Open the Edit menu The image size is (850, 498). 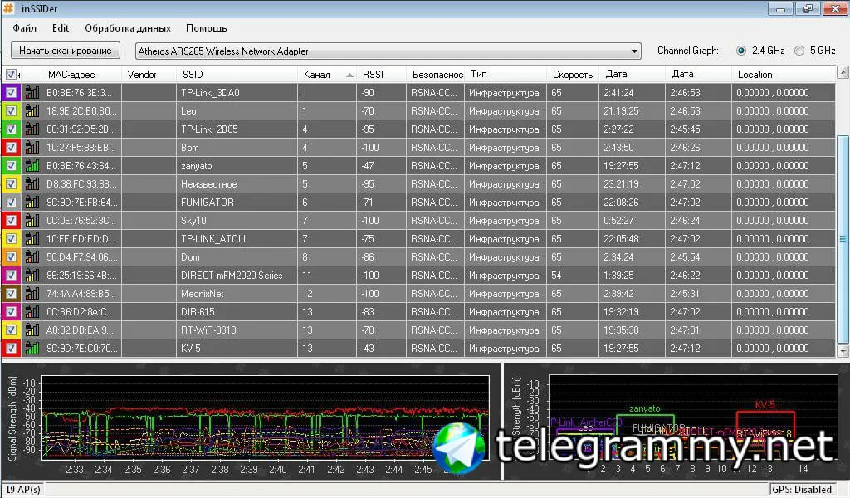[60, 28]
